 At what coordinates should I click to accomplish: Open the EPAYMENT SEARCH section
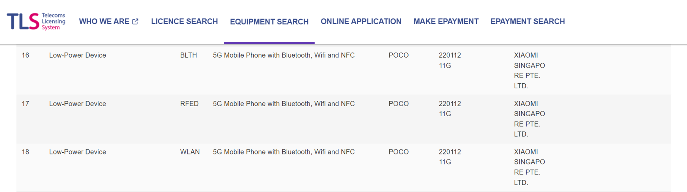tap(528, 21)
